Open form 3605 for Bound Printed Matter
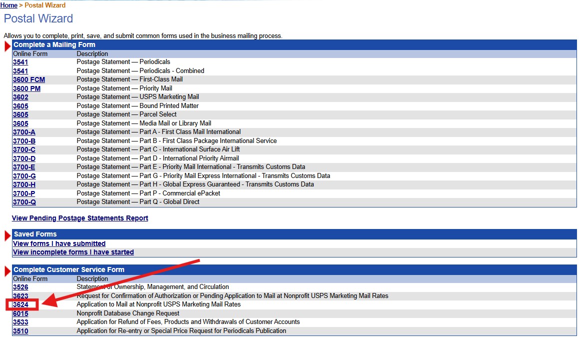 tap(20, 106)
